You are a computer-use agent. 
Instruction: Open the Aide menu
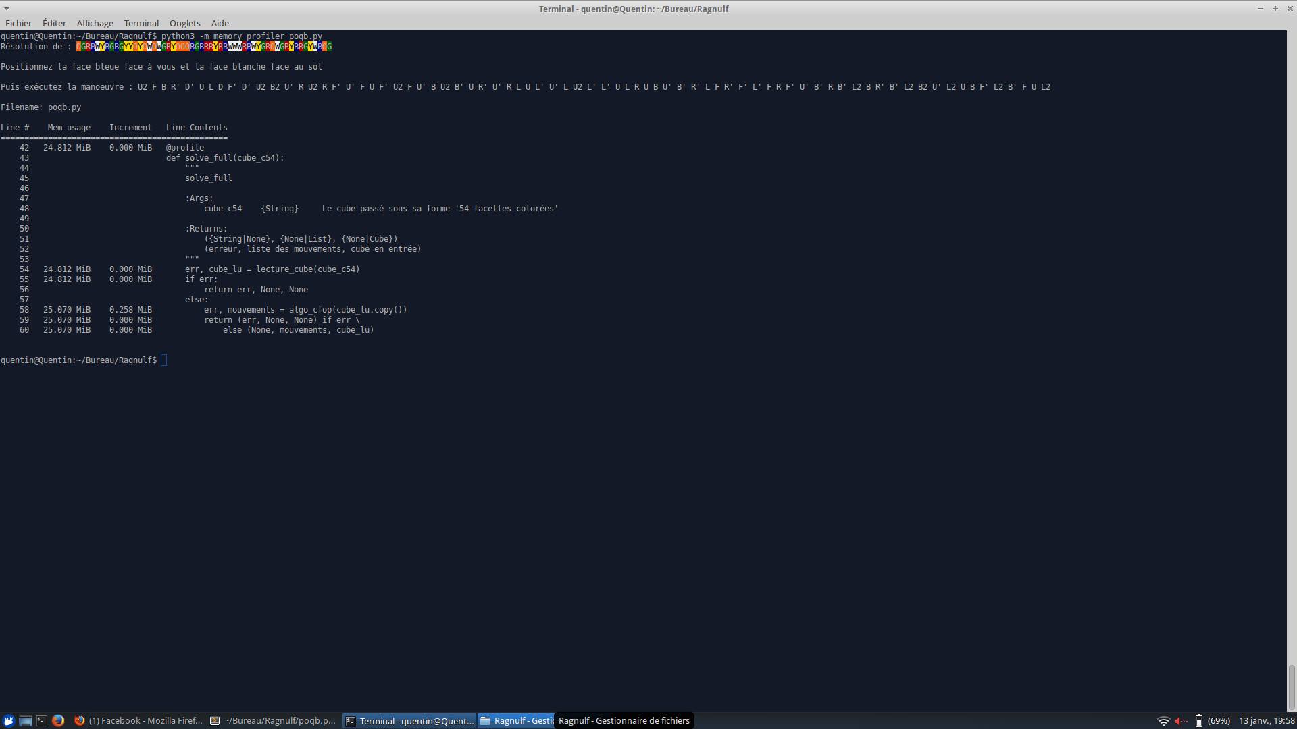(220, 23)
